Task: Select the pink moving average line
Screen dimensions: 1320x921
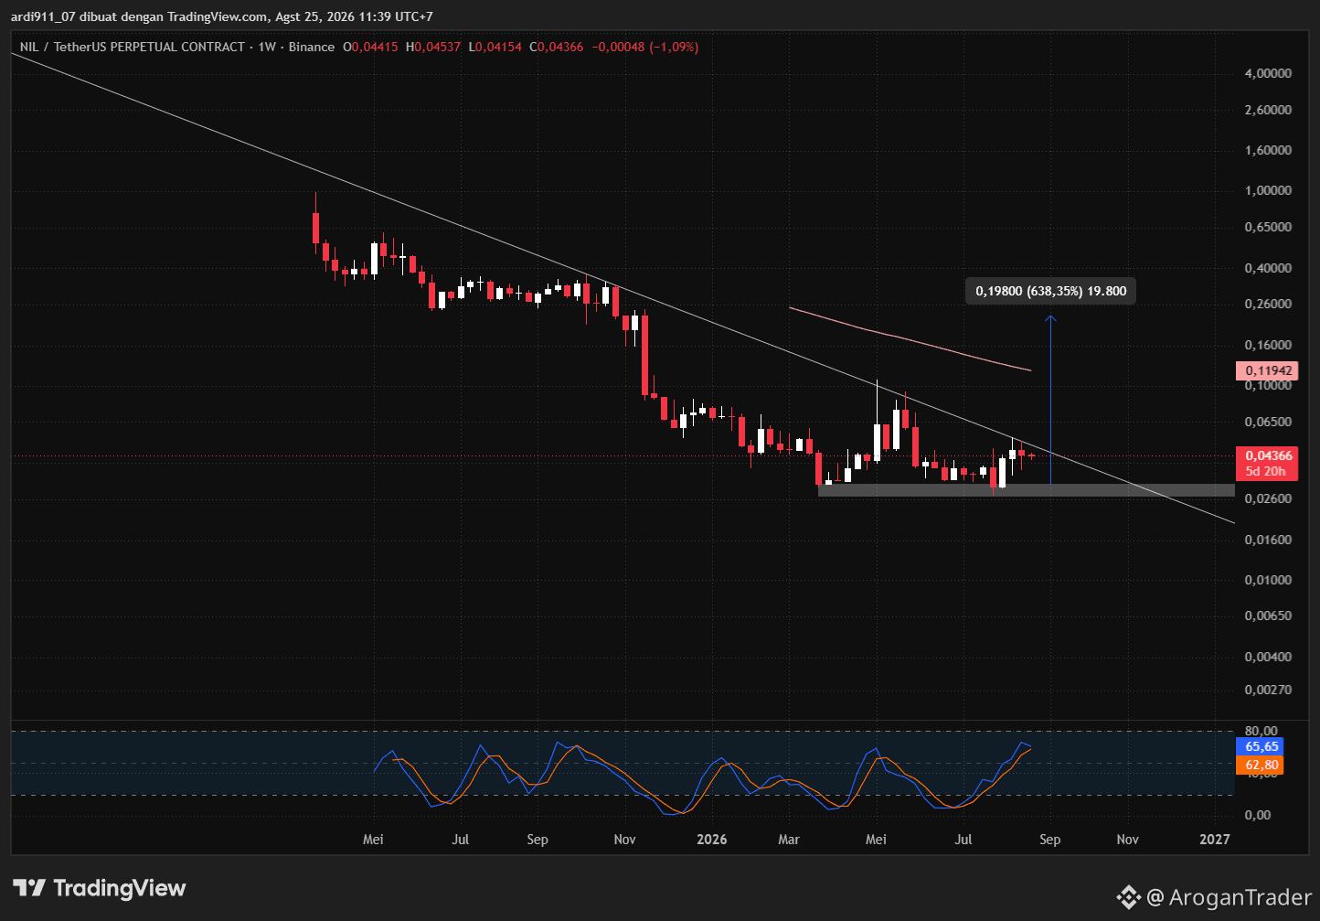Action: [x=910, y=339]
